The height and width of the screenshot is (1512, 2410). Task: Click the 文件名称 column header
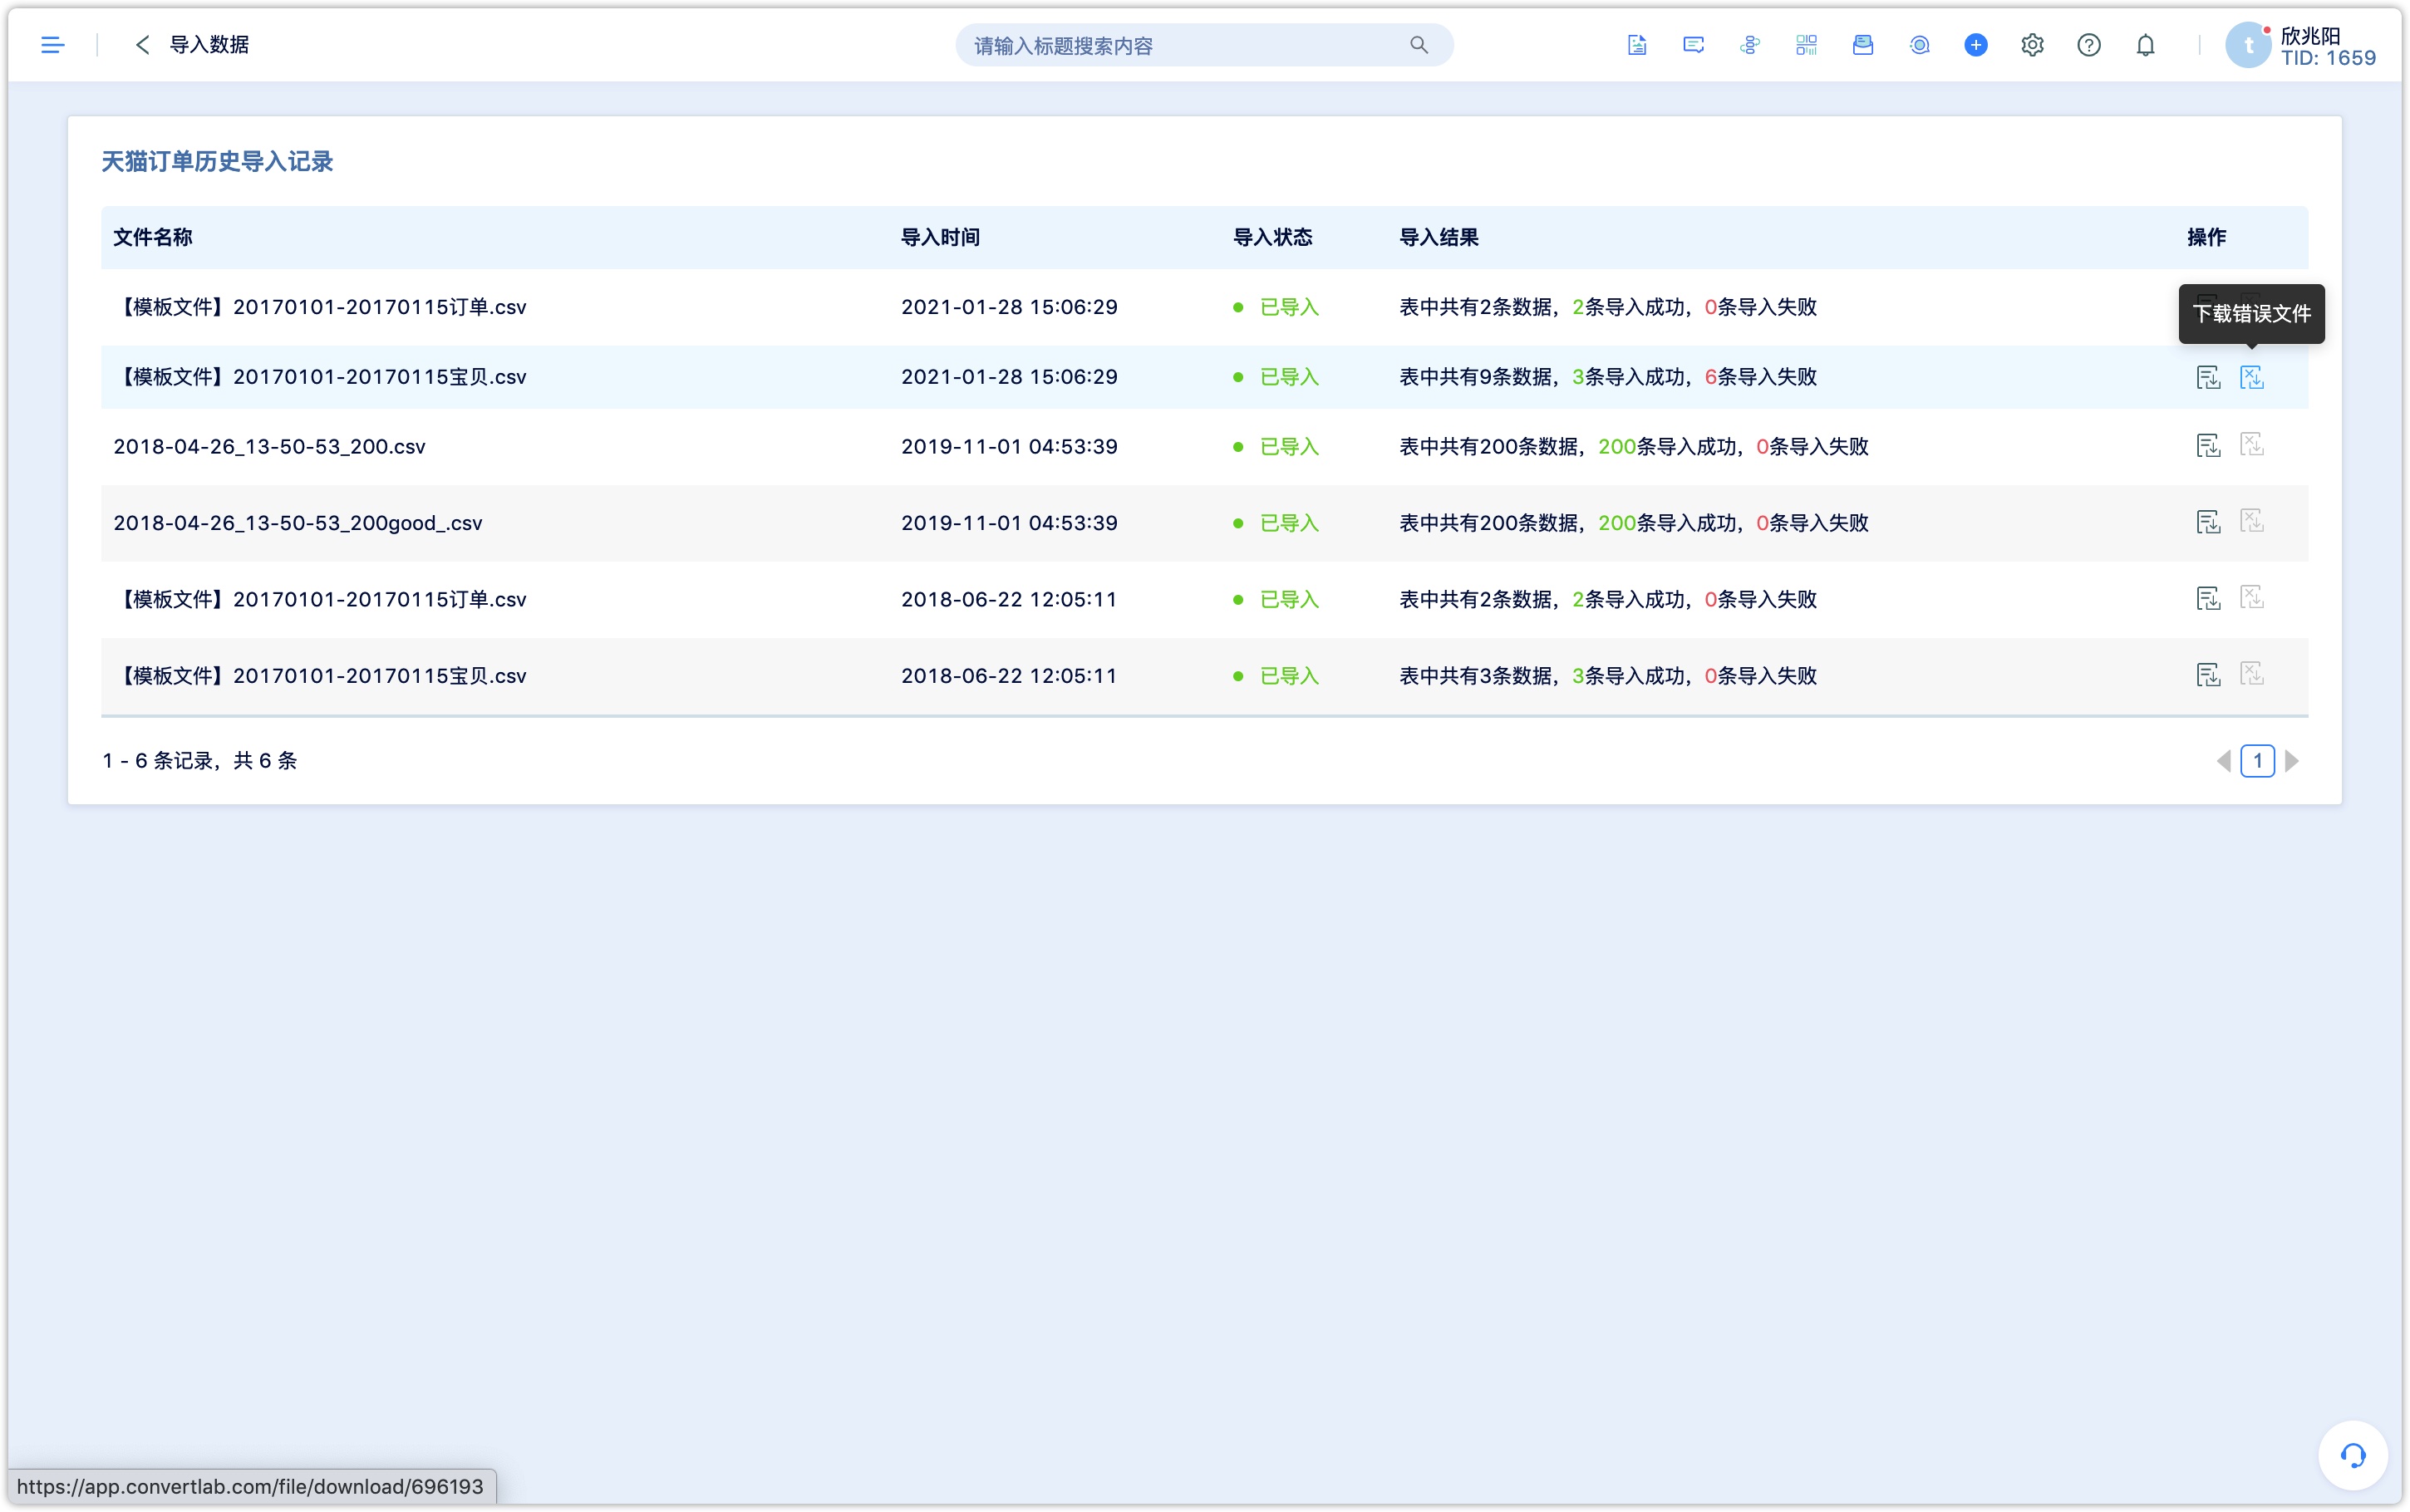(152, 237)
